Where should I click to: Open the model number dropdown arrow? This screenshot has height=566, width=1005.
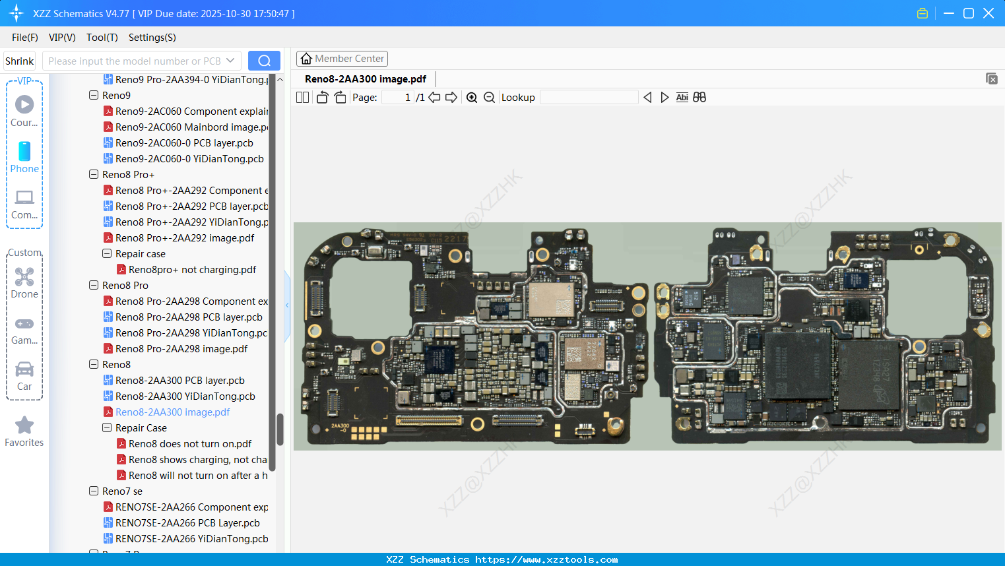(x=230, y=61)
